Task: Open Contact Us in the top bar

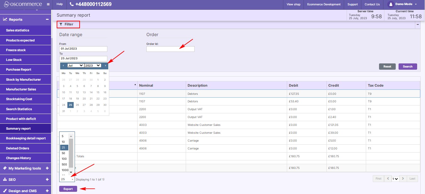Action: 372,4
